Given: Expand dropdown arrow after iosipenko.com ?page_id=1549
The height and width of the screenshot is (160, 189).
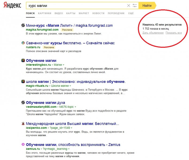Looking at the screenshot, I should tap(71, 128).
